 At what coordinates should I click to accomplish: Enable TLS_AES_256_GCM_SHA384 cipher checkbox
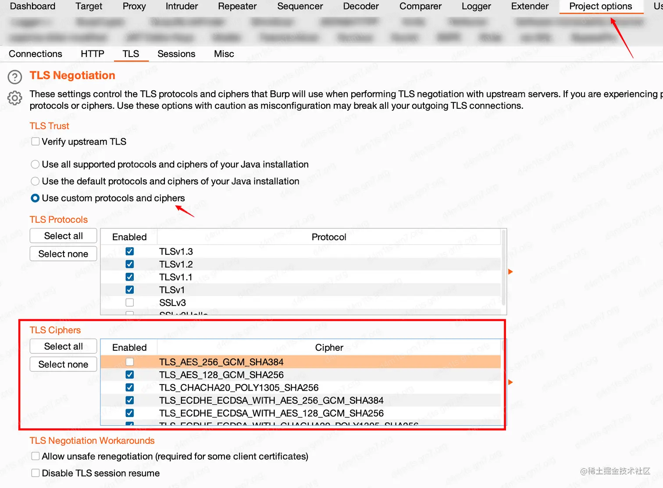pyautogui.click(x=129, y=362)
